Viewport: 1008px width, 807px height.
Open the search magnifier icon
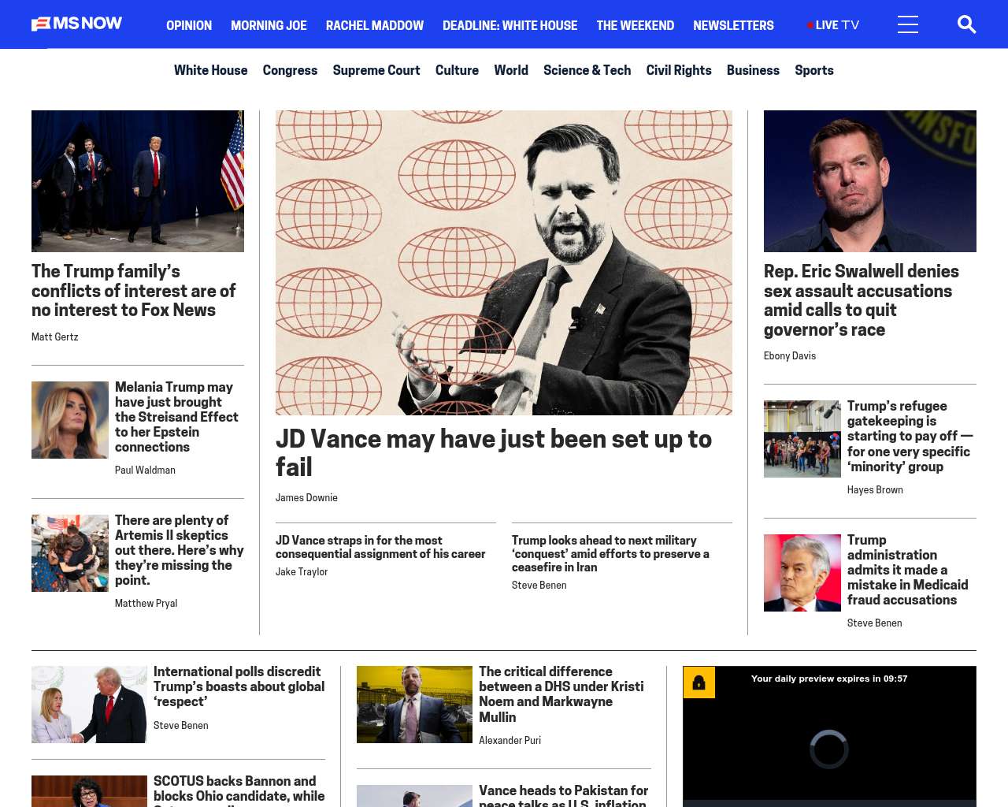point(966,24)
